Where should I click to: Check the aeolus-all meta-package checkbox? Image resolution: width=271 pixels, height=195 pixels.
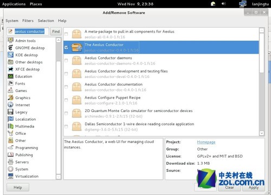pyautogui.click(x=66, y=34)
